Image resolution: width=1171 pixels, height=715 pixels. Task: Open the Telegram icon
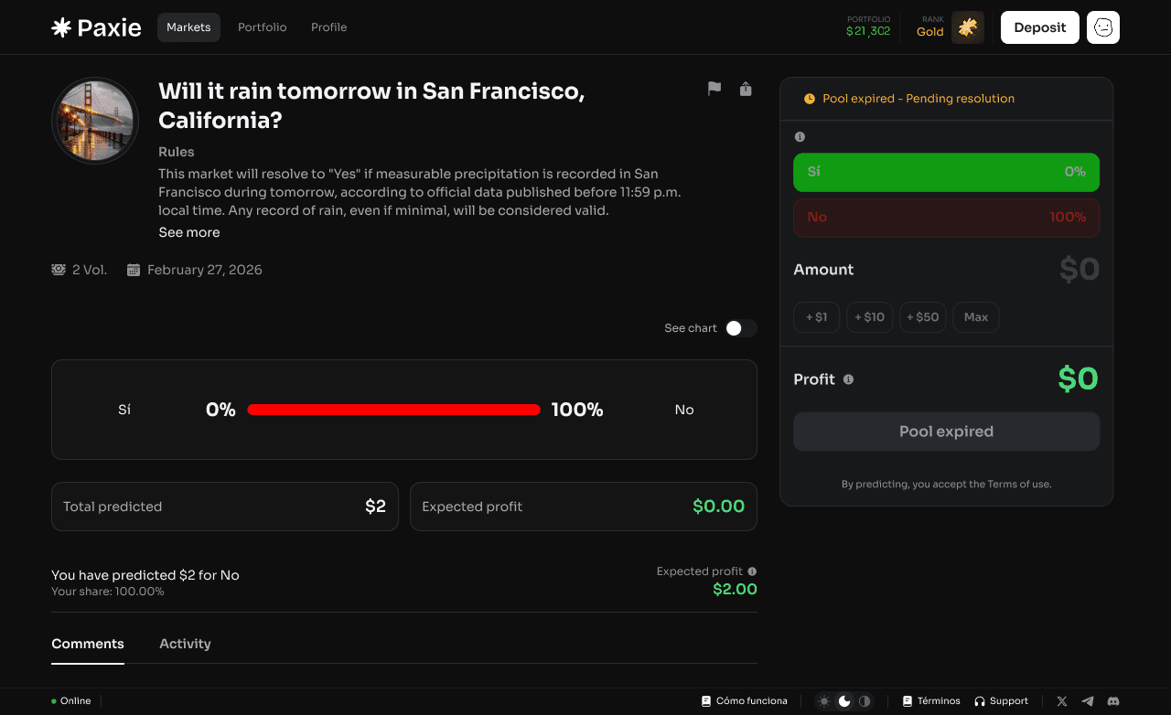tap(1088, 701)
